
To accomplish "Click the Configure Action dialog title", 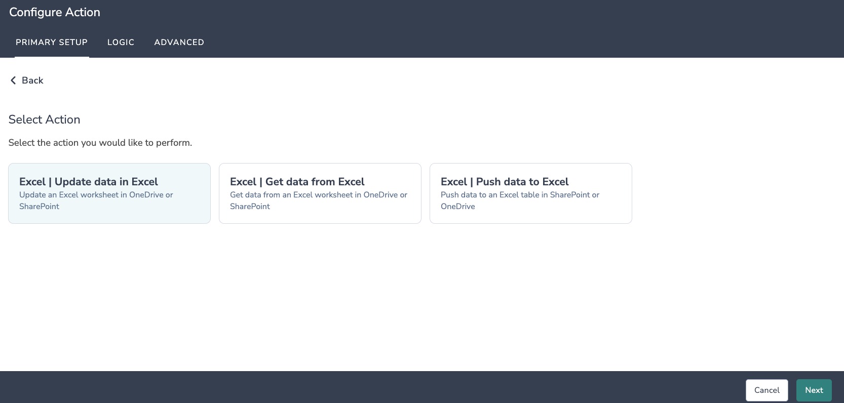I will point(55,12).
